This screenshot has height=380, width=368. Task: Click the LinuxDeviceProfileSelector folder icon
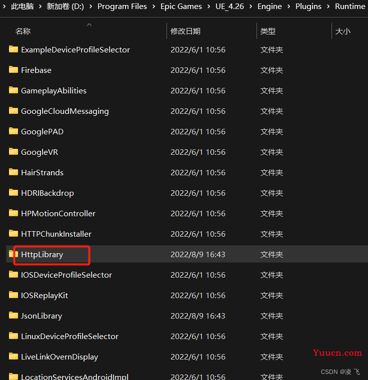click(13, 336)
